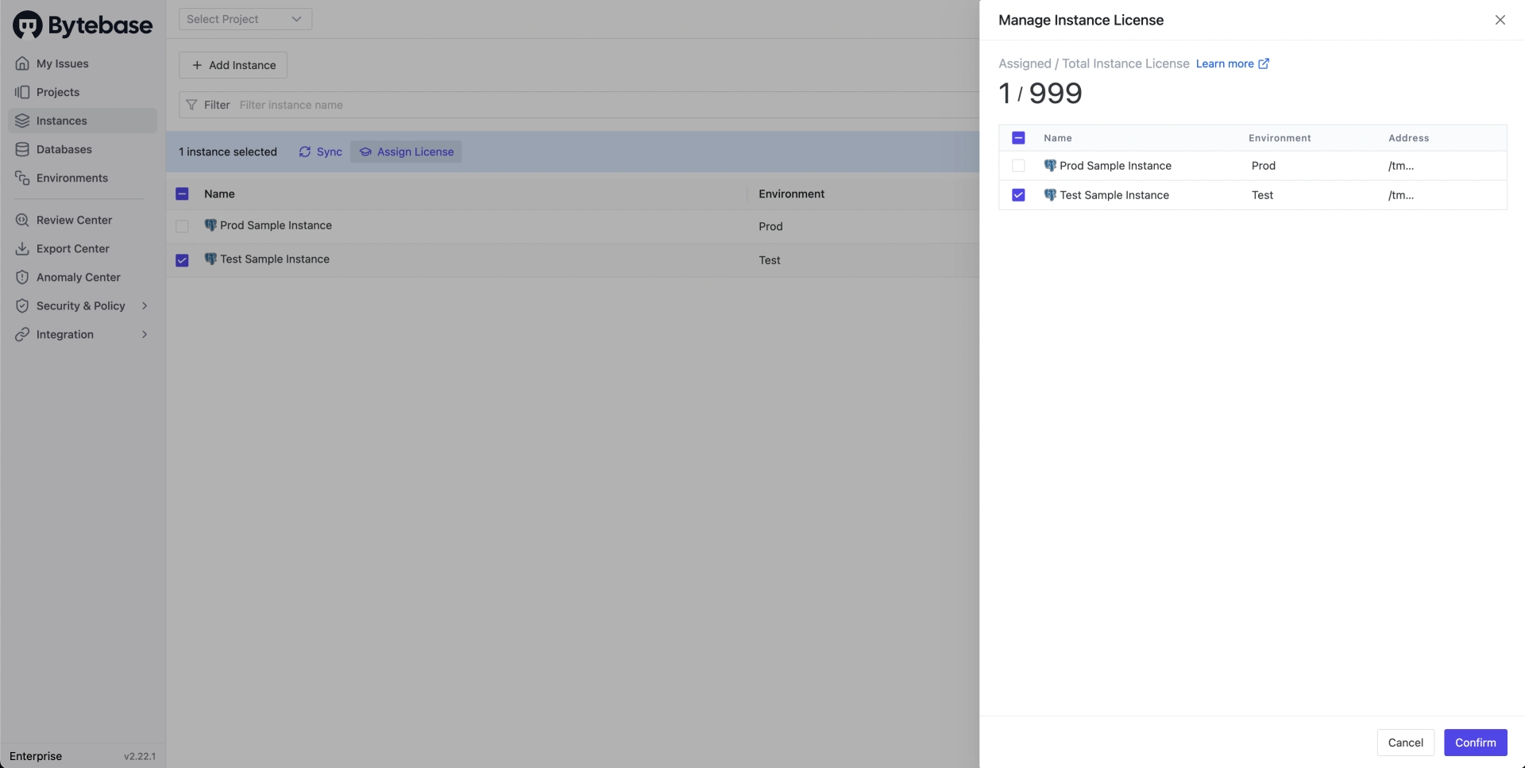The width and height of the screenshot is (1525, 768).
Task: Open the Select Project dropdown
Action: click(245, 19)
